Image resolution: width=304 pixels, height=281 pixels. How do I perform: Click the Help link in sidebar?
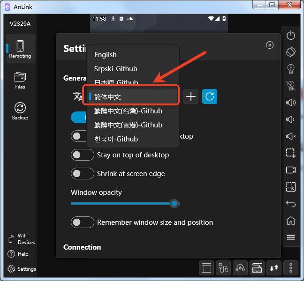click(x=18, y=254)
